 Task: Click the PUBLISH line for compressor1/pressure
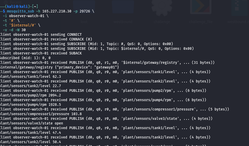114,109
